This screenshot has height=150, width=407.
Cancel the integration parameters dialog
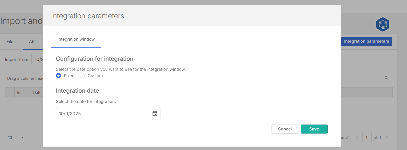coord(285,129)
